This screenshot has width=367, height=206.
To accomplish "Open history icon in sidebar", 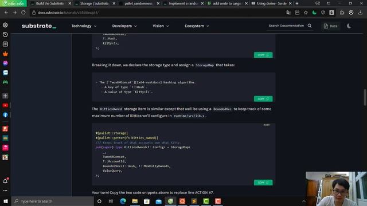I will tap(5, 34).
